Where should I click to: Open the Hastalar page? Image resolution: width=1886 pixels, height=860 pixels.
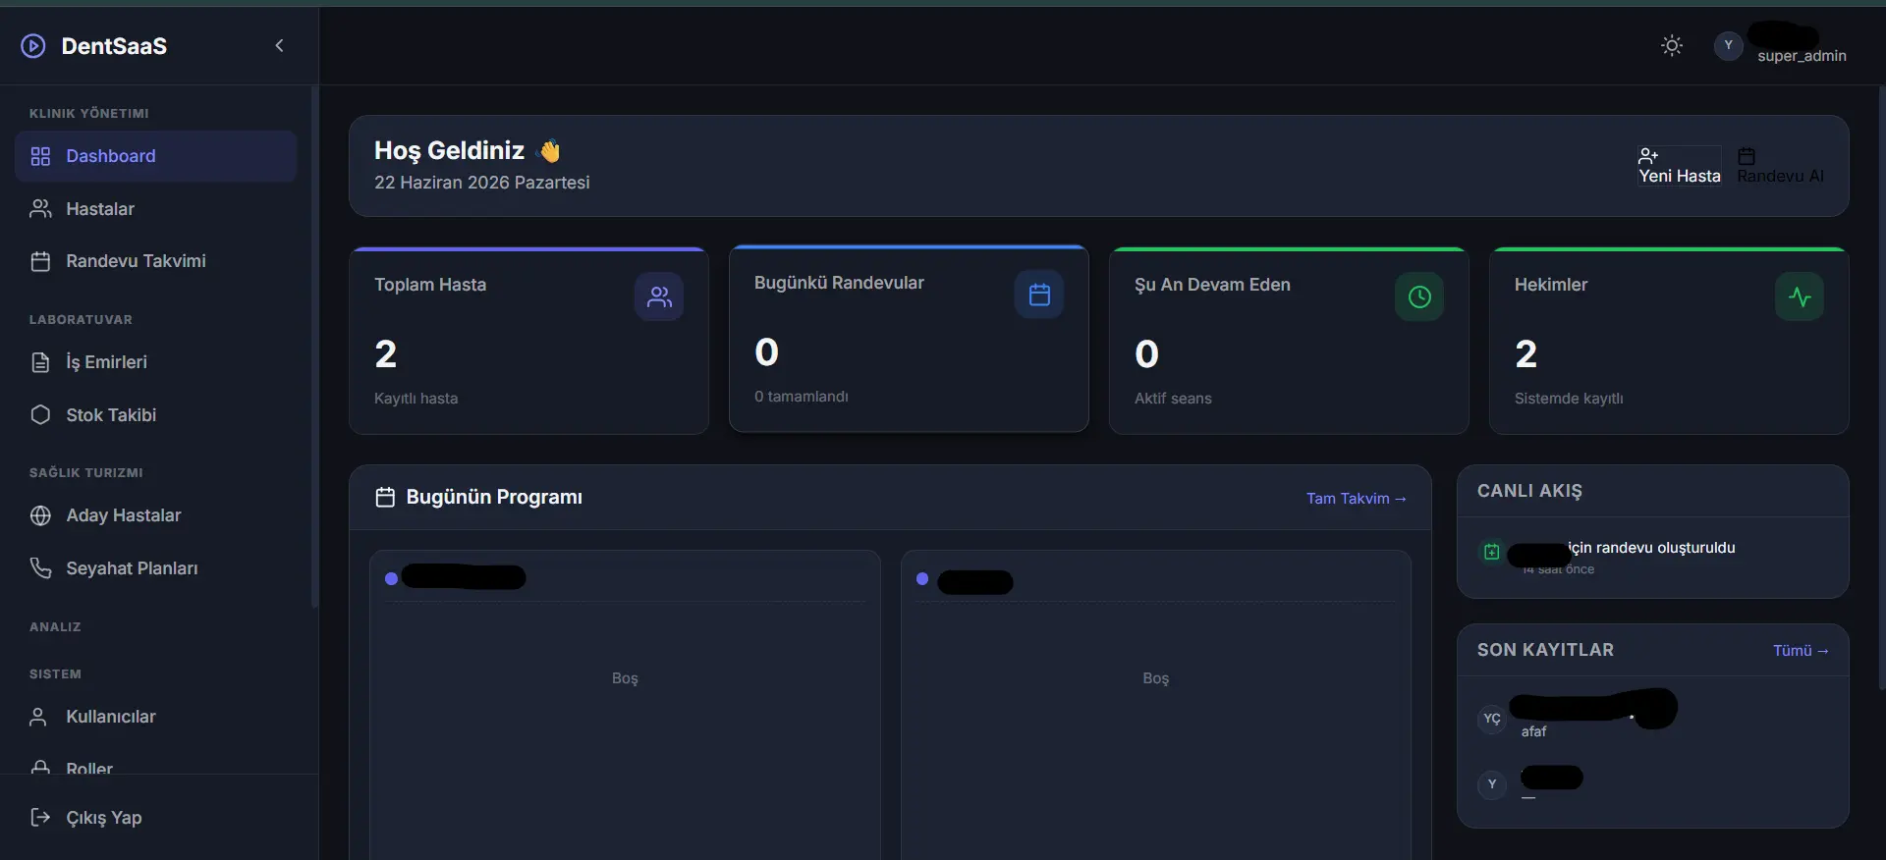point(155,209)
